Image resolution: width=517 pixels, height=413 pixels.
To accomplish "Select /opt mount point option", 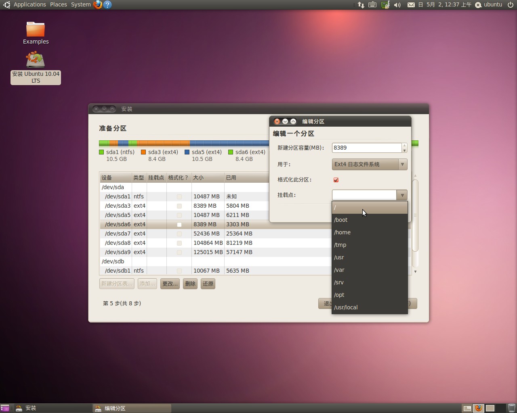I will tap(370, 295).
